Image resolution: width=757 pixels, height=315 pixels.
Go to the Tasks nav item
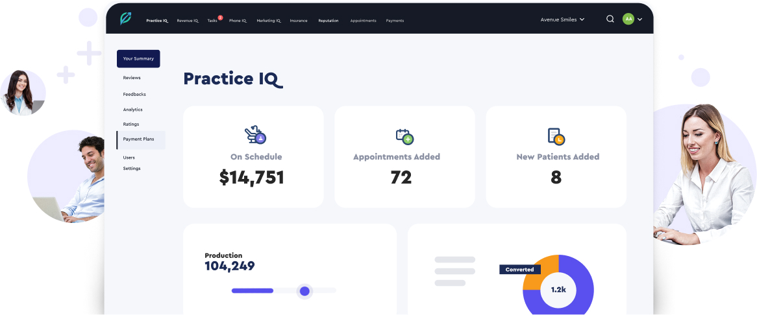212,21
